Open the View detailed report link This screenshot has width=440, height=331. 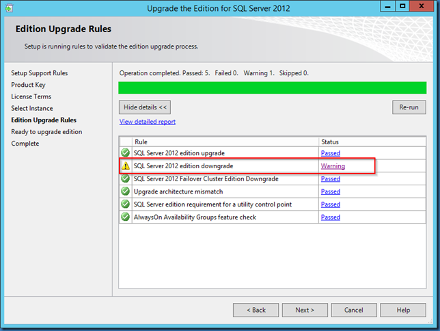pyautogui.click(x=148, y=122)
